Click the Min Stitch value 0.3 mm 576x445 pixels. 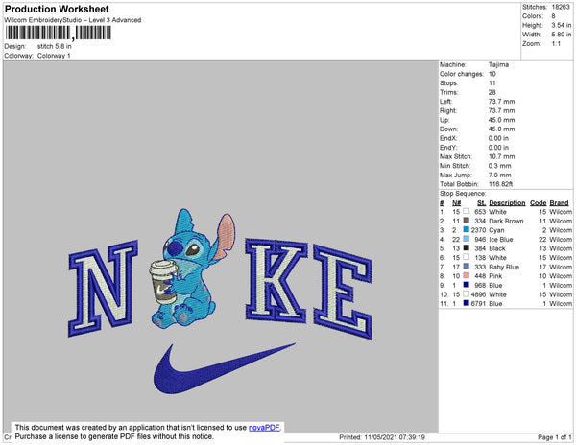point(499,166)
